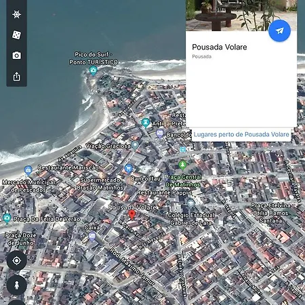Click the Restaurante Maricão map label
305x305 pixels.
tap(68, 167)
